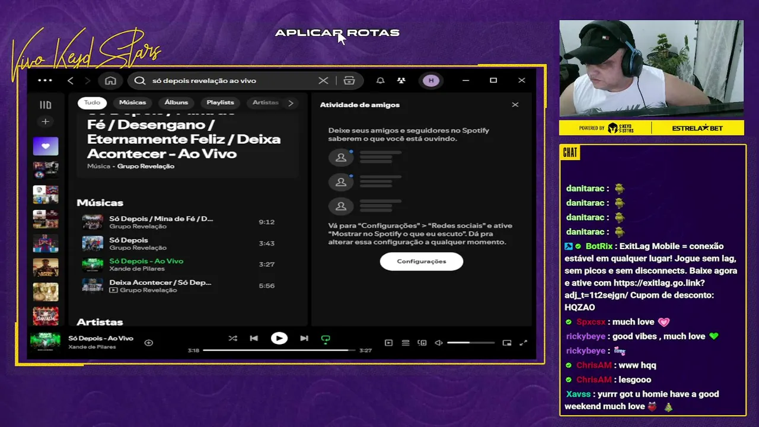Click the now-playing album cover in player bar

click(x=46, y=342)
